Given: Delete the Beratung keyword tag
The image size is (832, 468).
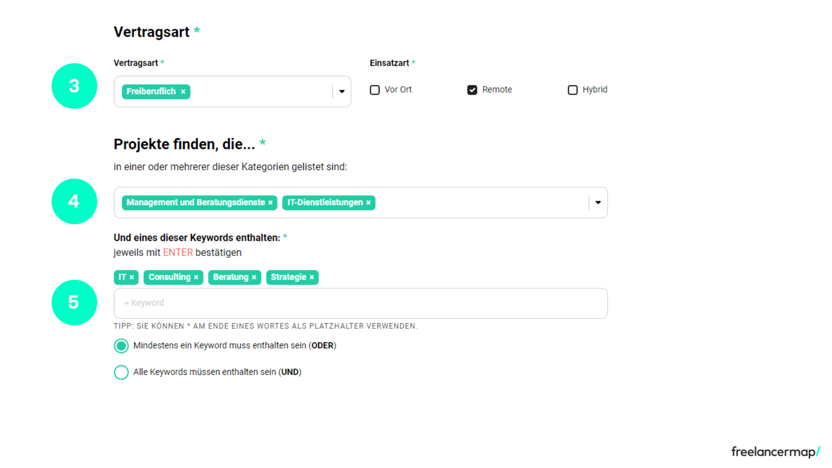Looking at the screenshot, I should click(254, 277).
